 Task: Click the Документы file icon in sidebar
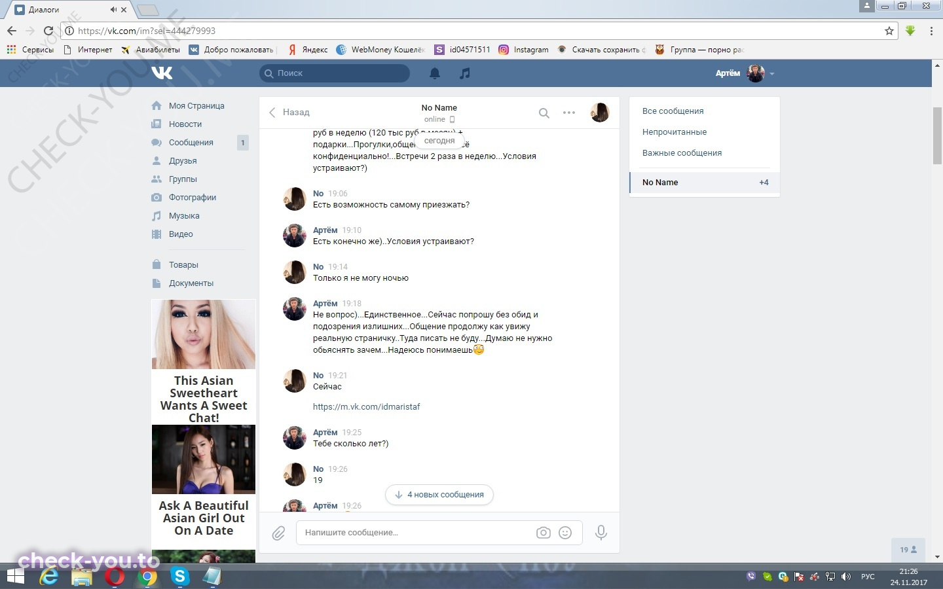click(157, 283)
